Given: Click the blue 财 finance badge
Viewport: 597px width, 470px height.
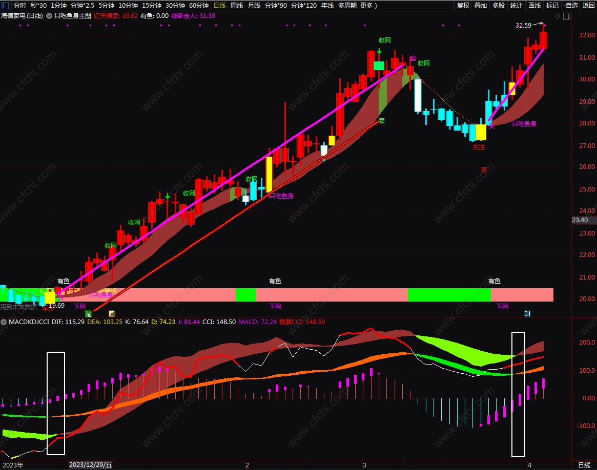Looking at the screenshot, I should coord(527,314).
